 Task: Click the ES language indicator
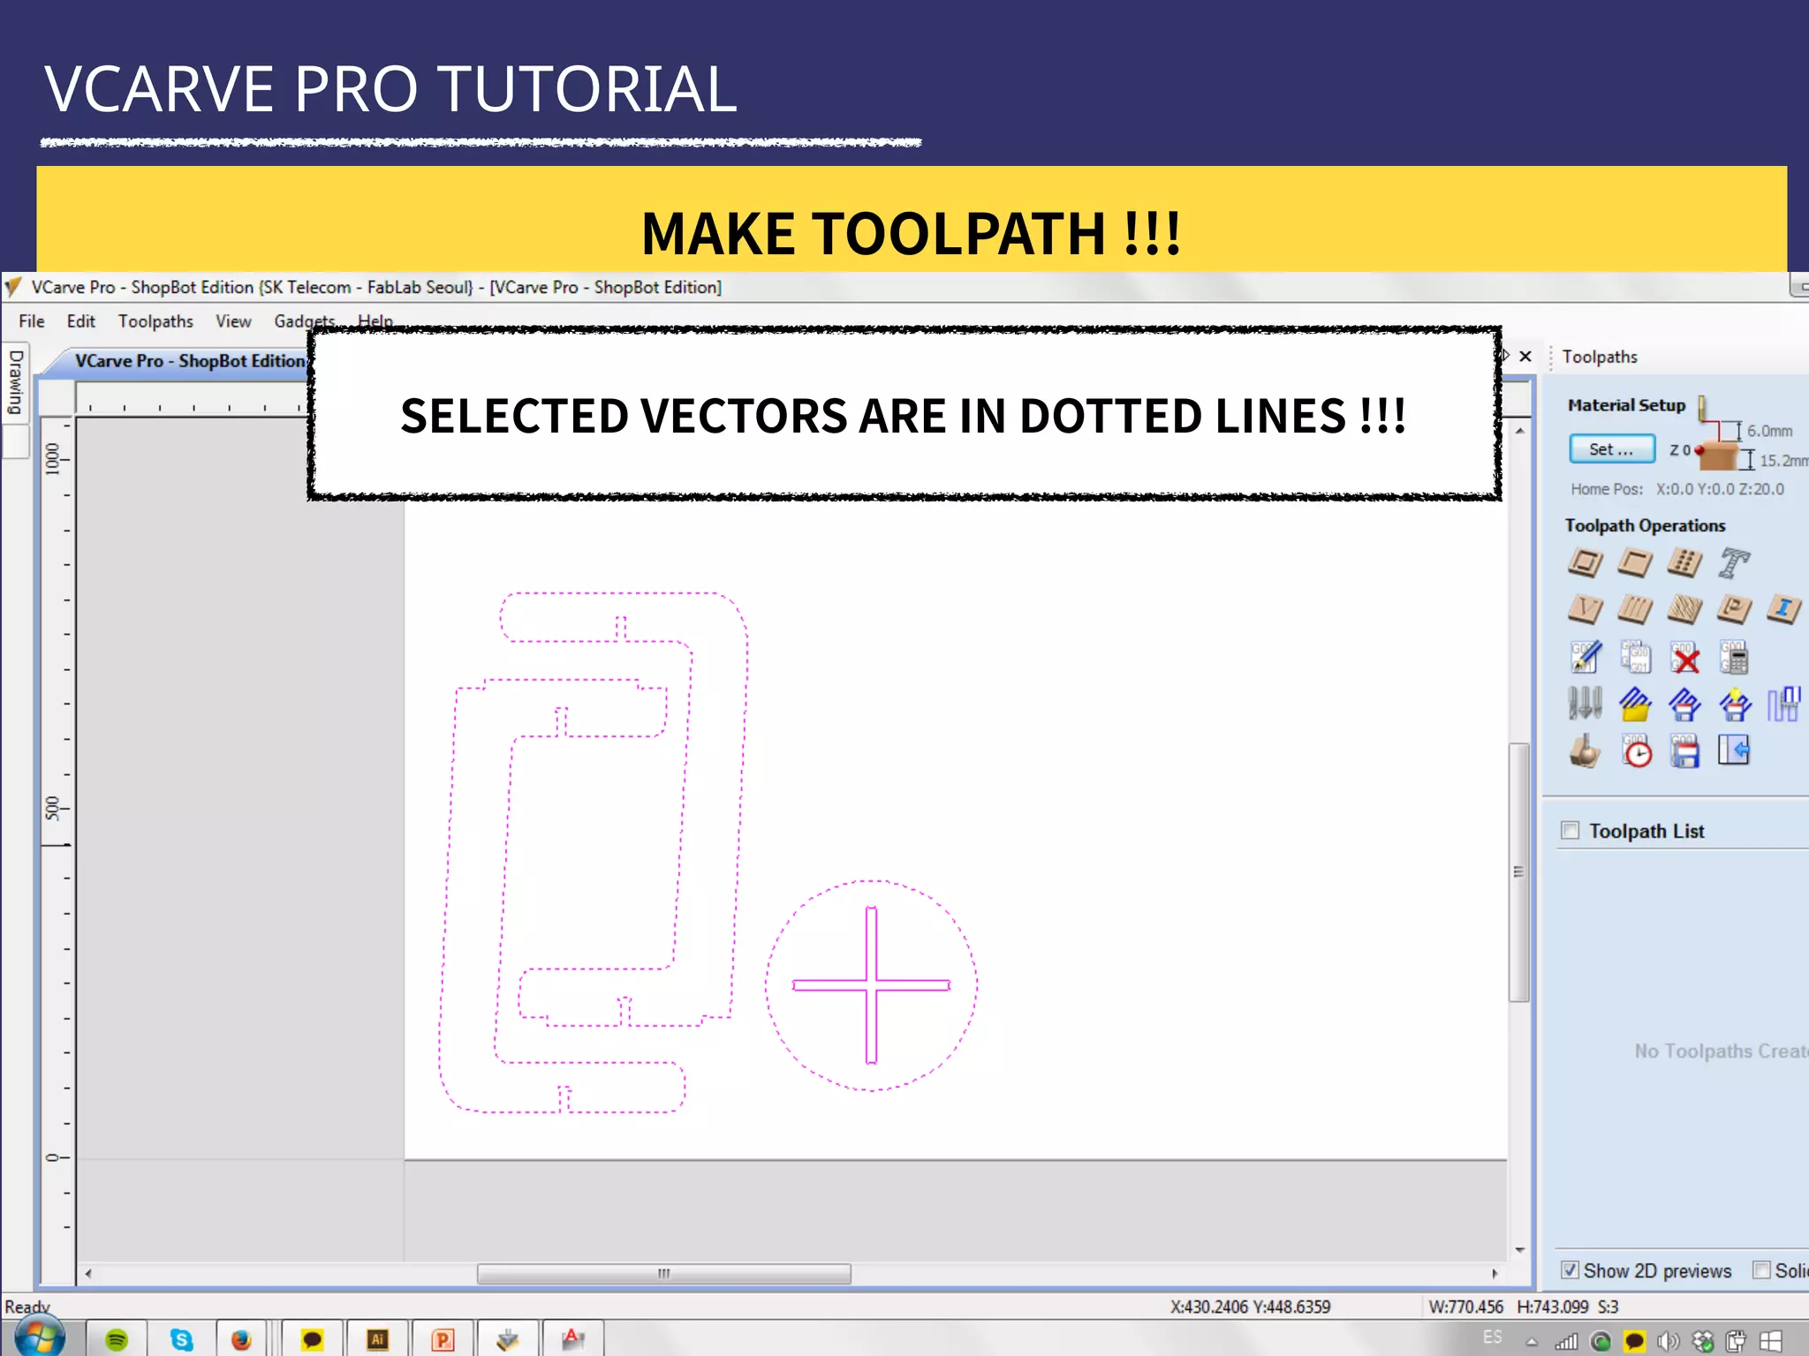[1493, 1337]
